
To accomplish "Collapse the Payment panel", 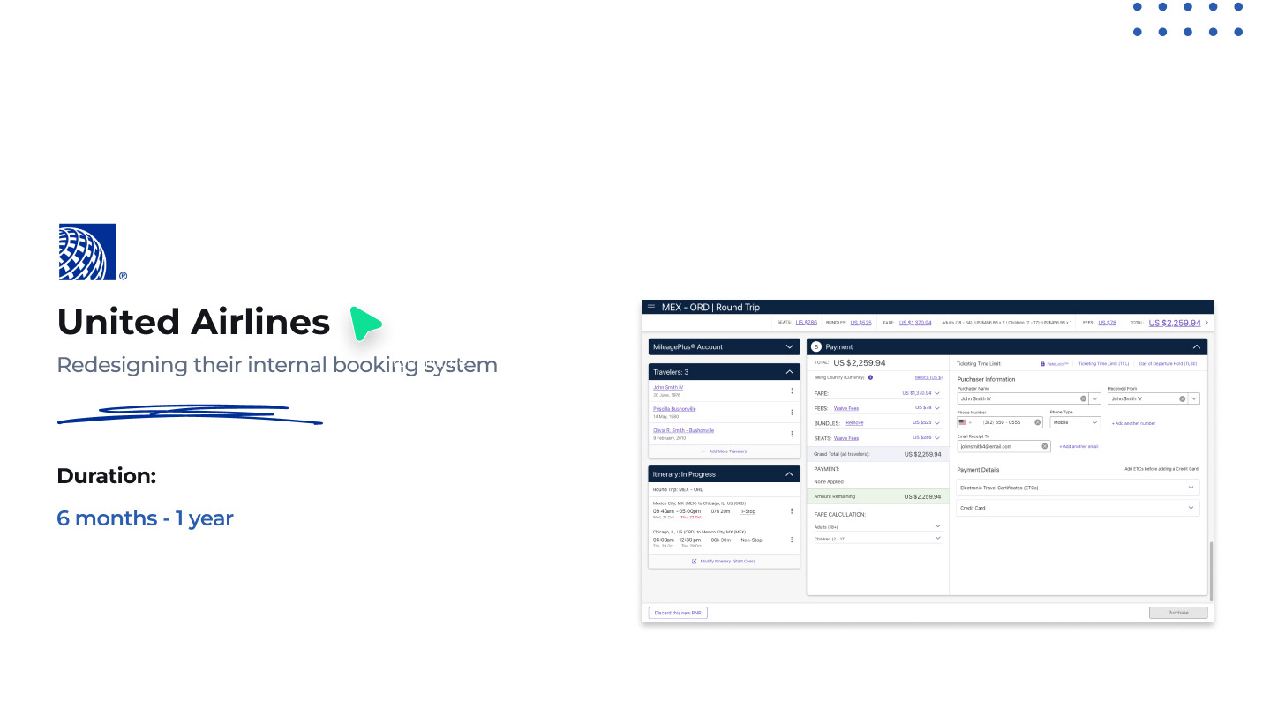I will [x=1197, y=346].
